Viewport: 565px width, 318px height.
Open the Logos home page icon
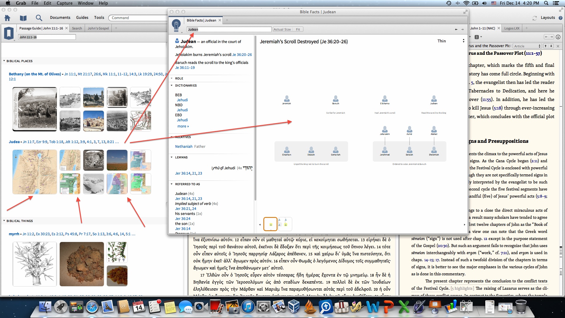(x=7, y=18)
